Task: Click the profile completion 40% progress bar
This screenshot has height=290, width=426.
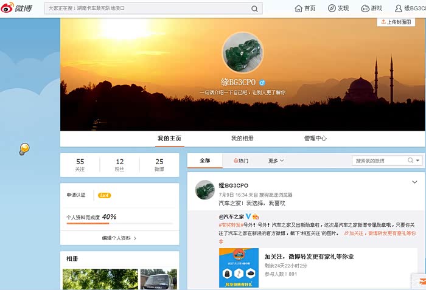Action: click(x=119, y=224)
